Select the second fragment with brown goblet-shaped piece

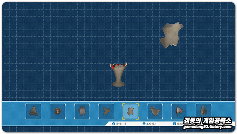[x=58, y=111]
